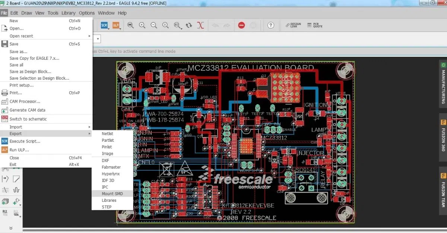Choose Open... from the File menu
Screen dimensions: 447x233
point(46,28)
